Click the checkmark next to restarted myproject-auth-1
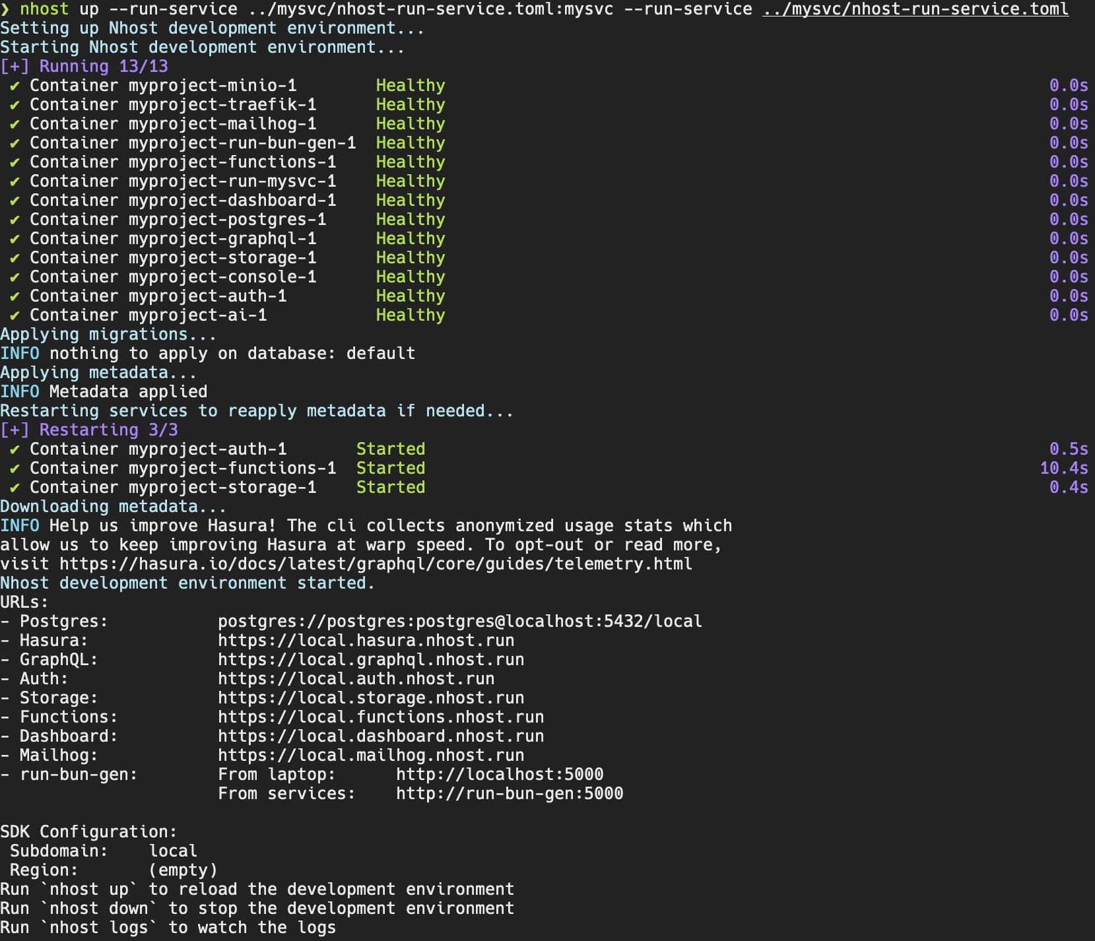 tap(14, 449)
